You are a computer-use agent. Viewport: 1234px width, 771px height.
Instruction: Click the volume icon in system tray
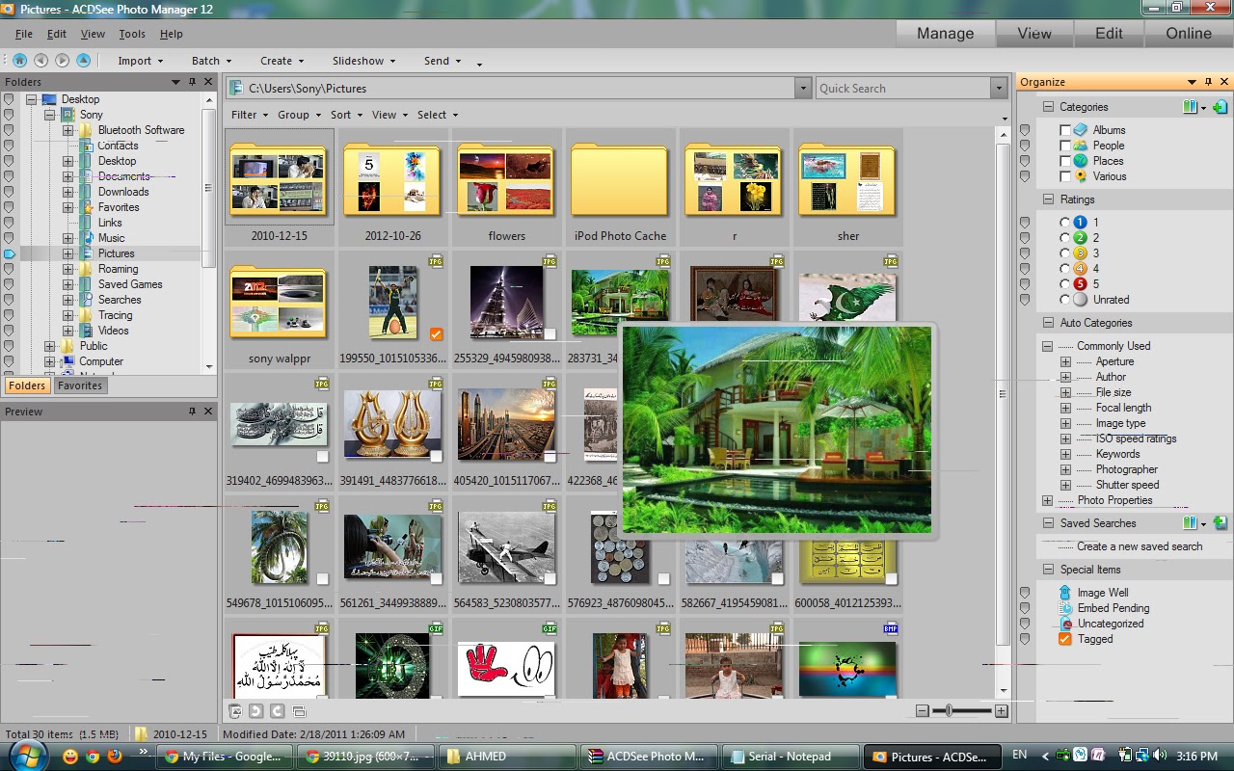coord(1159,756)
